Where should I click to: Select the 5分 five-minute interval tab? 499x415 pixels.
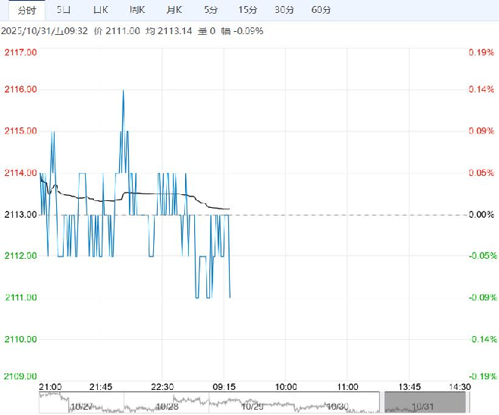210,10
